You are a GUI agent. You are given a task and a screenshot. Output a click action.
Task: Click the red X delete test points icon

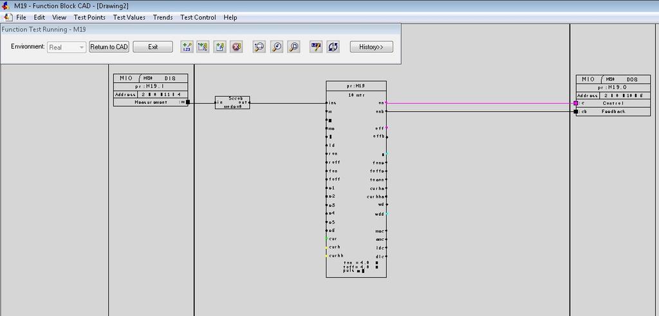point(236,47)
